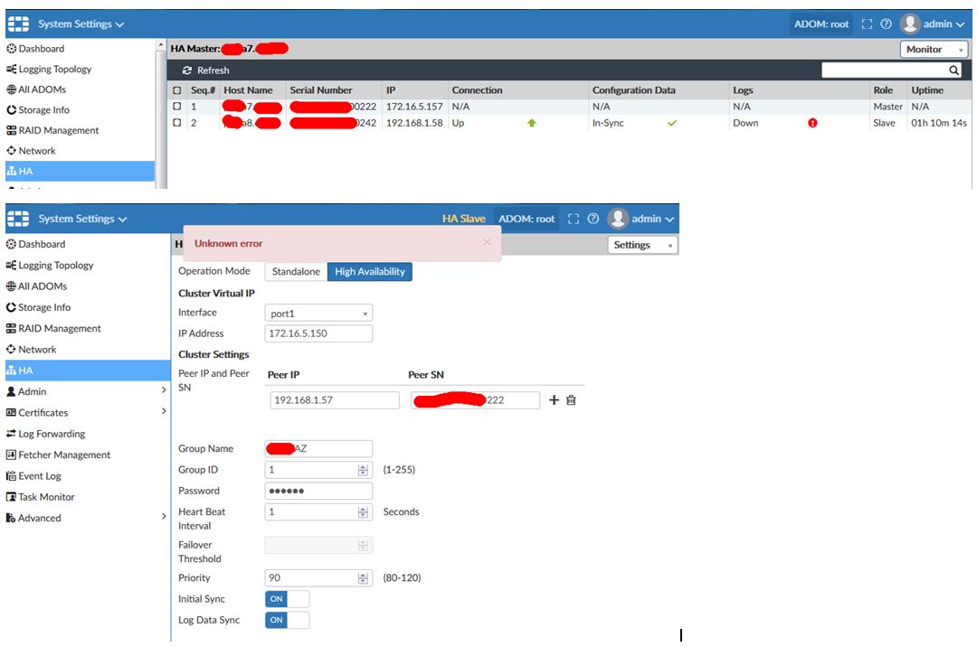The height and width of the screenshot is (647, 977).
Task: Click the add peer plus icon
Action: (555, 400)
